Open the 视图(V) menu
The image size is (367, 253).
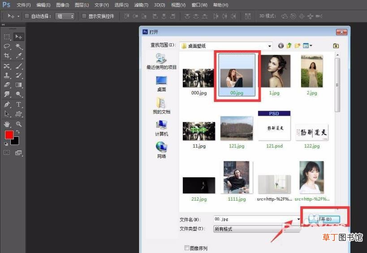(x=178, y=5)
